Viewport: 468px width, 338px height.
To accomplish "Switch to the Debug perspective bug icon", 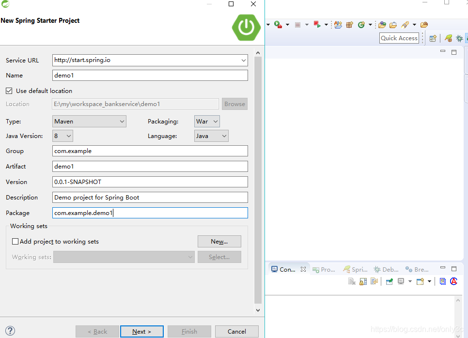I will click(x=459, y=38).
